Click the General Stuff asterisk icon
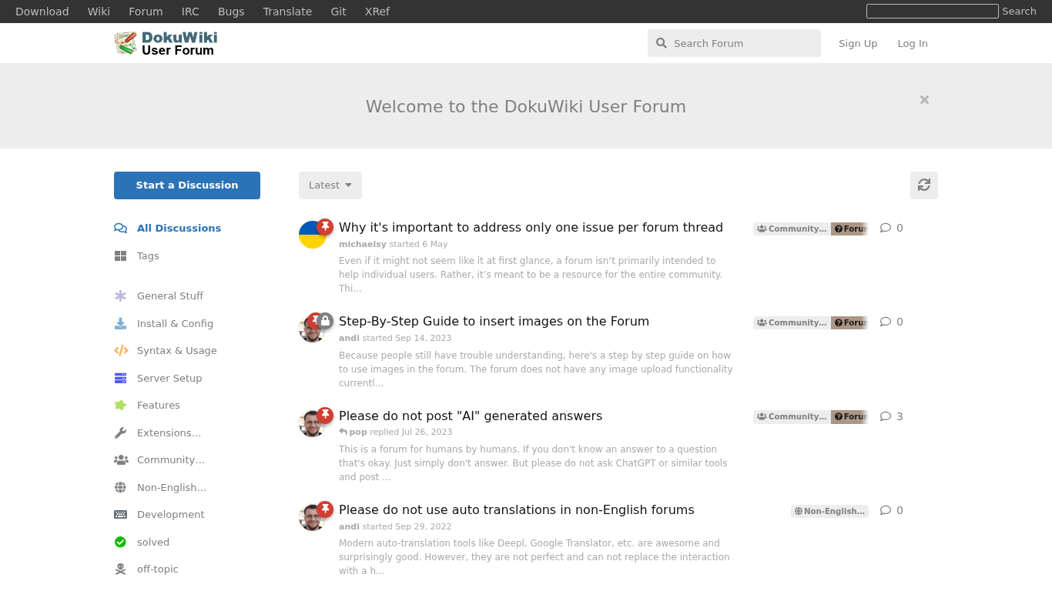Screen dimensions: 1052x591 coord(120,296)
